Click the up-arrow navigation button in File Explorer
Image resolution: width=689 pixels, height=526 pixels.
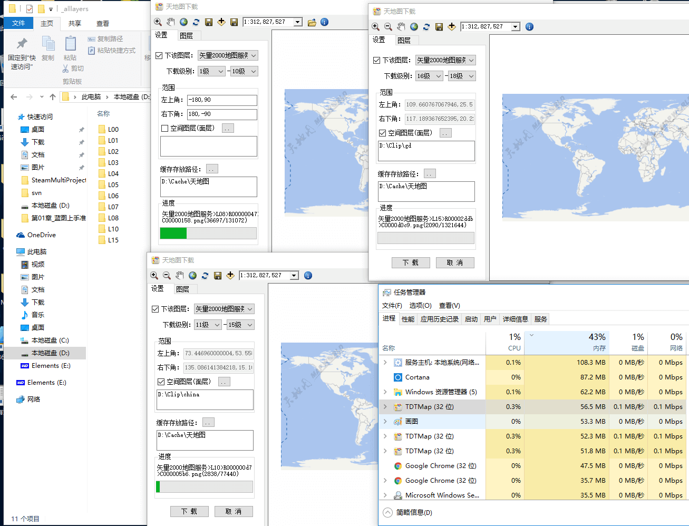click(x=53, y=97)
